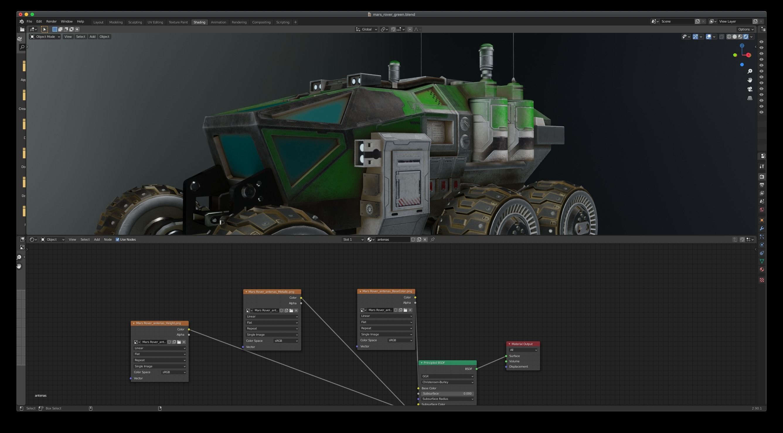
Task: Toggle camera view icon in viewport
Action: coord(750,89)
